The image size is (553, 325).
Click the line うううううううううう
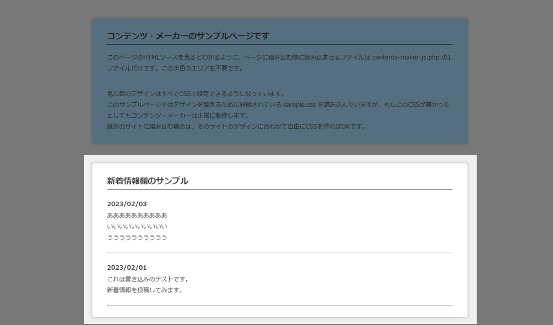[137, 237]
